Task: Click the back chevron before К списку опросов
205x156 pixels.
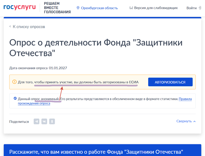Action: point(10,27)
